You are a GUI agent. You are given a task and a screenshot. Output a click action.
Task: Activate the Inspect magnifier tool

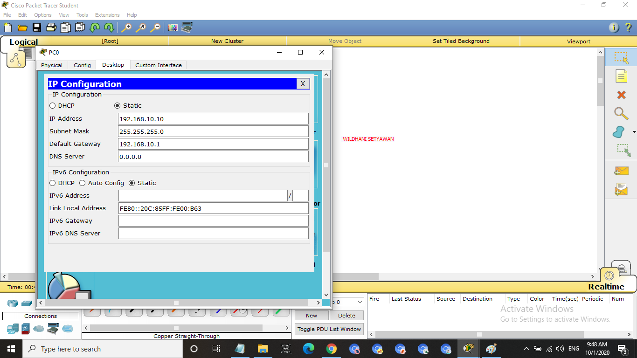coord(621,113)
